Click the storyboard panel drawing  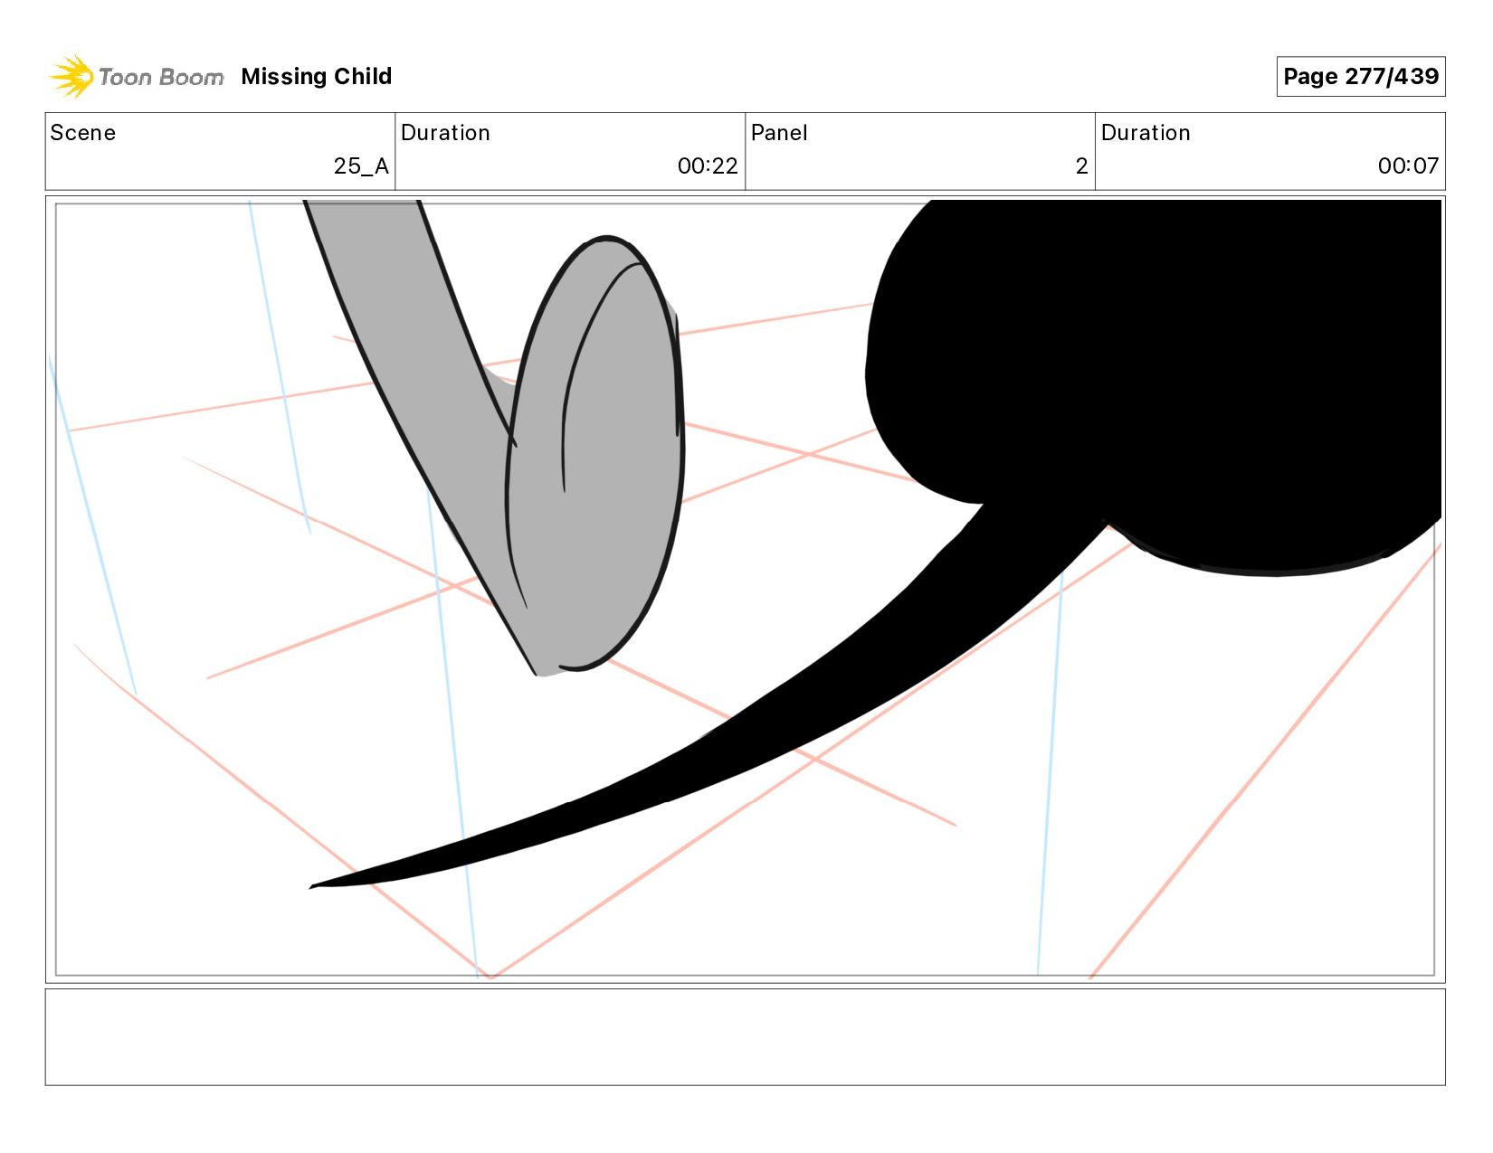746,590
